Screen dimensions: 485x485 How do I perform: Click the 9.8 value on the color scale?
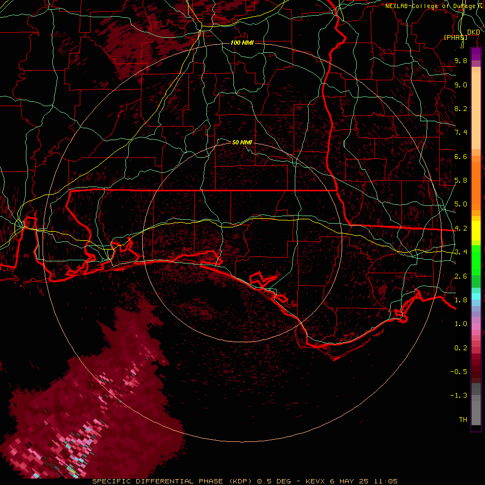461,60
